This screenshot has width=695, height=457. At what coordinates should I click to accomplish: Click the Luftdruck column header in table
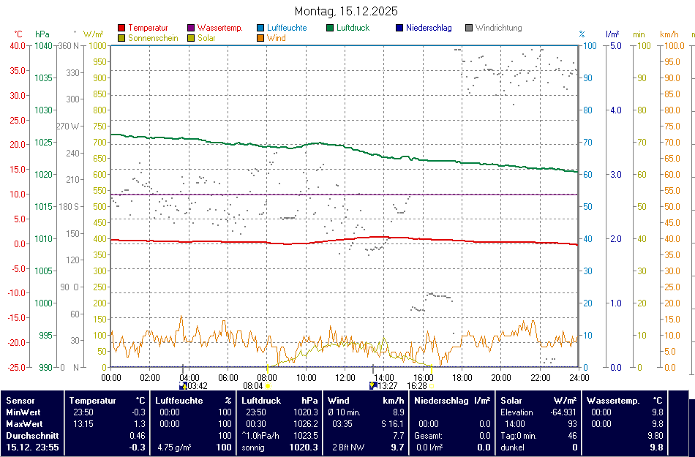pyautogui.click(x=261, y=401)
